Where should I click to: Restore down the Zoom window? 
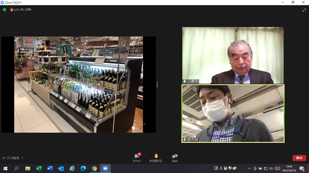pyautogui.click(x=293, y=2)
